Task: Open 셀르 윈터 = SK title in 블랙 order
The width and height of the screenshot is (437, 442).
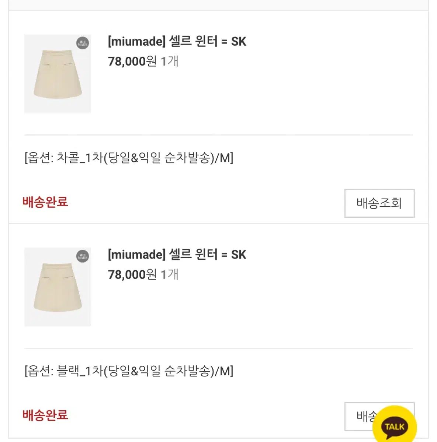Action: (207, 255)
